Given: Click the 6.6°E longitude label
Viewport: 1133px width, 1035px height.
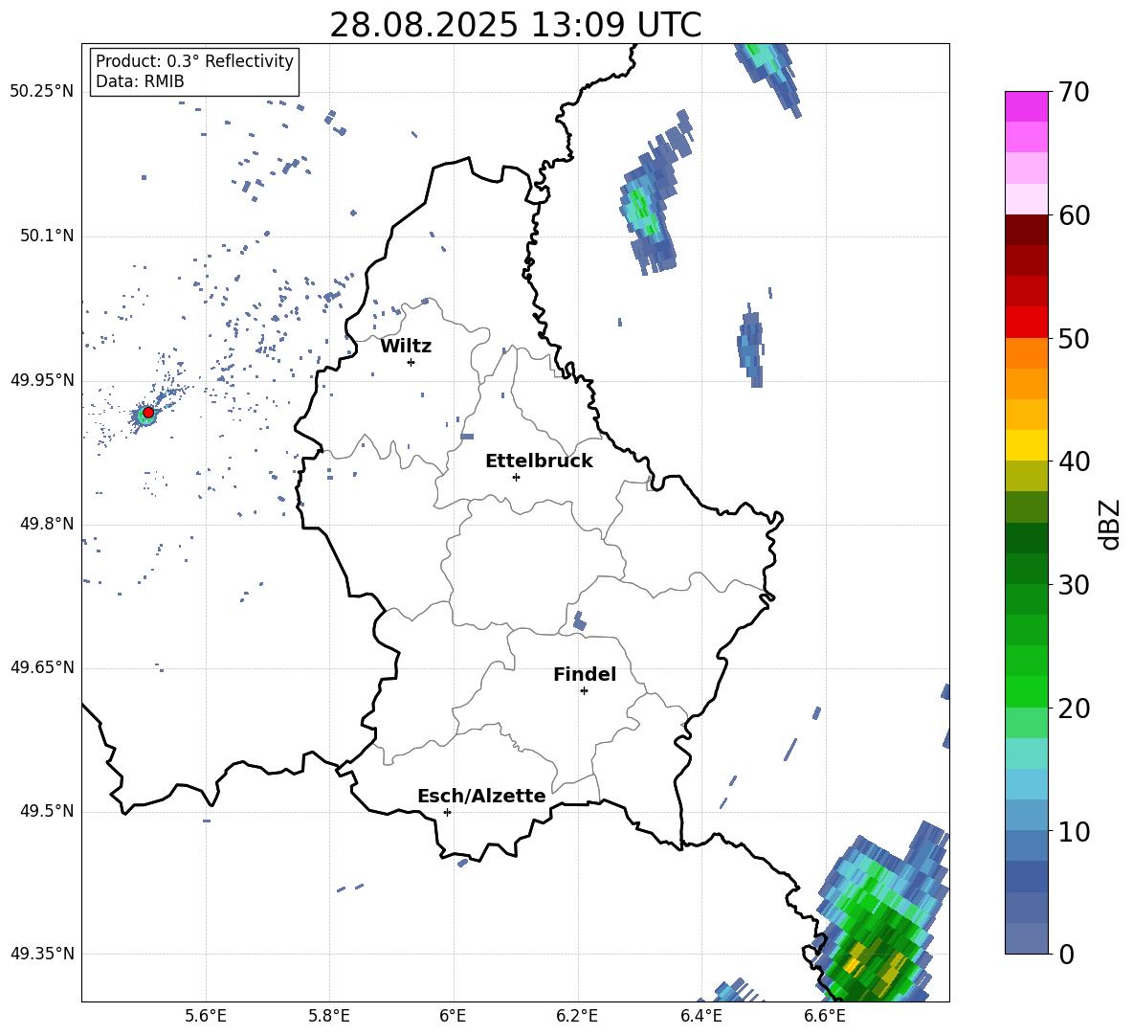Looking at the screenshot, I should pos(825,1016).
